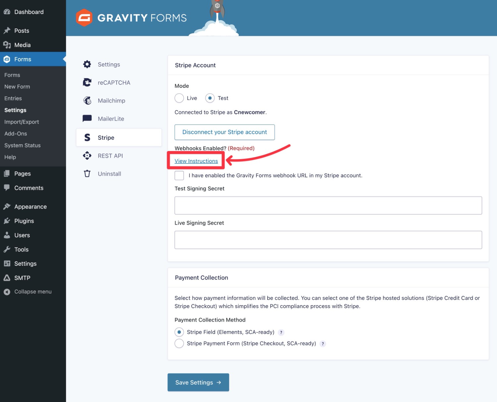497x402 pixels.
Task: Select the Live mode radio button
Action: 179,98
